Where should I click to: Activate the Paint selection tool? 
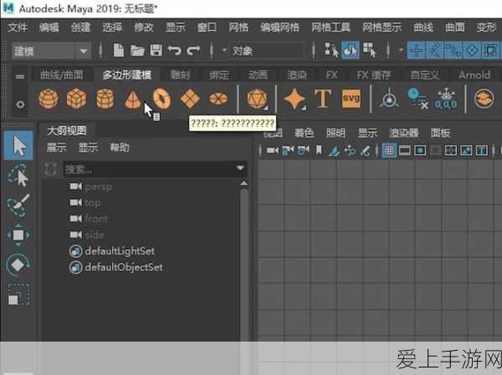[18, 205]
